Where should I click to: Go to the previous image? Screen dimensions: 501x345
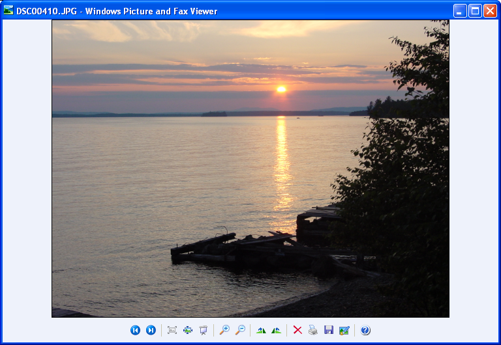[135, 330]
